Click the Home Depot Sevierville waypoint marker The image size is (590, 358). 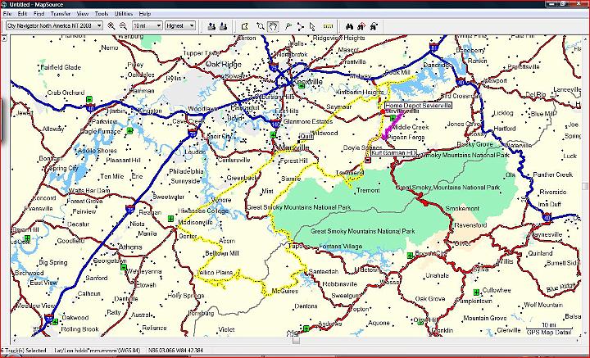383,111
